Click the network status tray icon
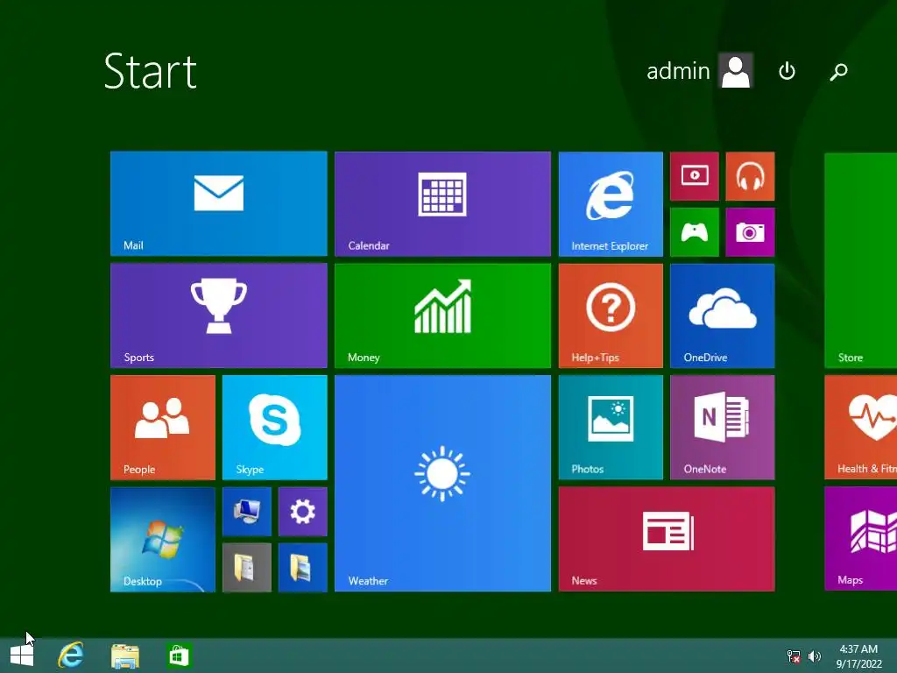Screen dimensions: 897x673 point(794,656)
